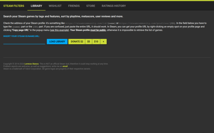214x133 pixels.
Task: Click the 'must be public' link
Action: click(98, 30)
